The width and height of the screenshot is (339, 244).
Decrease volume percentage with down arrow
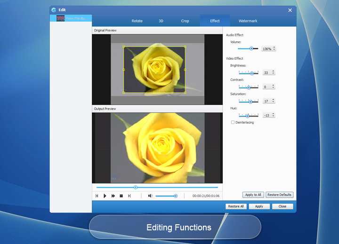click(x=274, y=50)
